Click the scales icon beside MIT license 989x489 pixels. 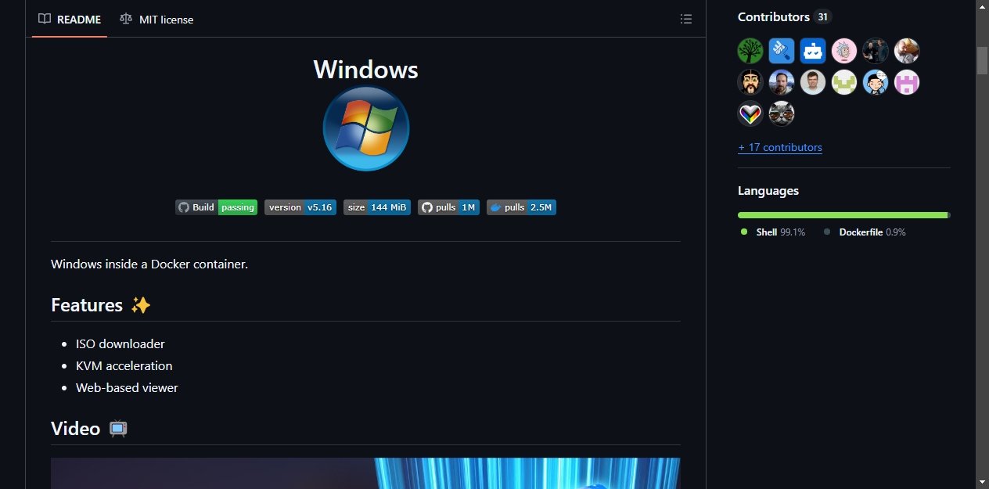(x=126, y=19)
